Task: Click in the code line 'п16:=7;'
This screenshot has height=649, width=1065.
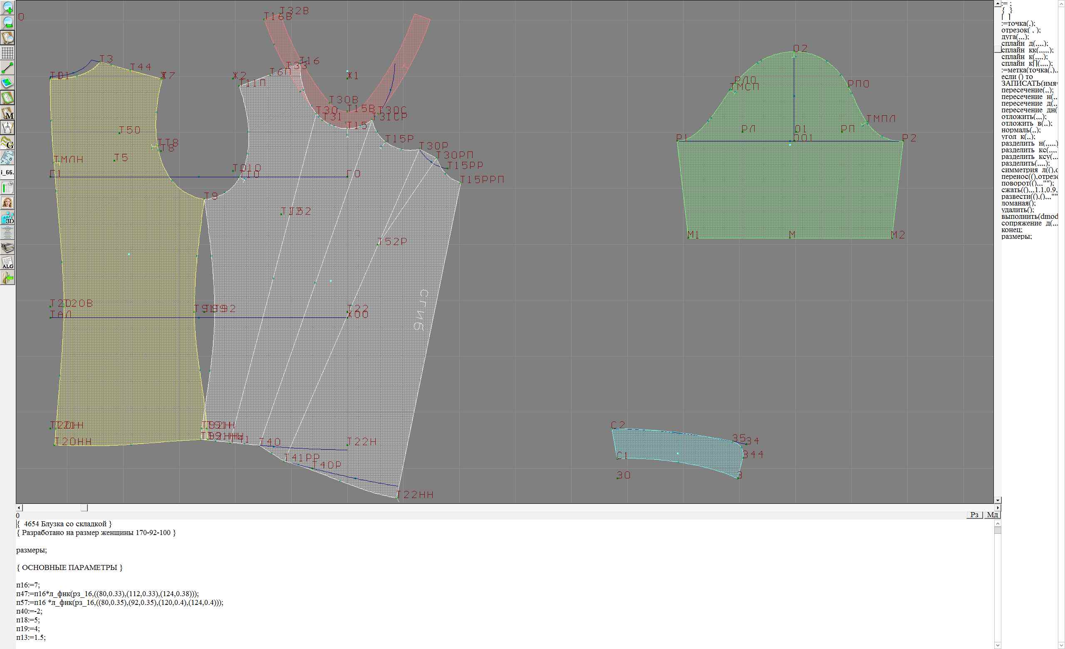Action: 28,585
